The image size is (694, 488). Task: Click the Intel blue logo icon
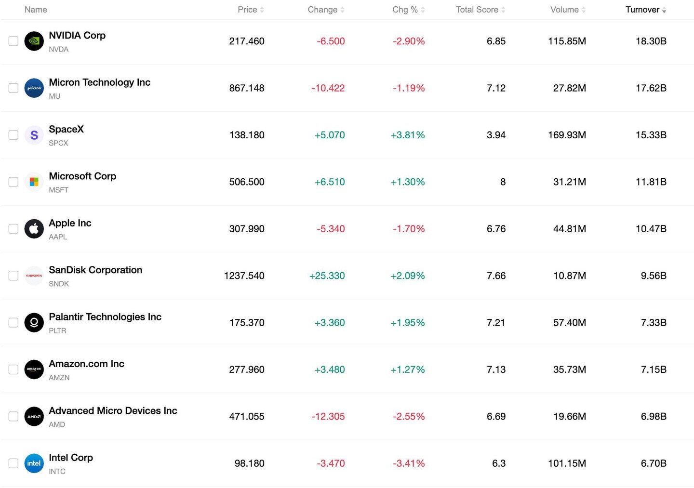point(34,463)
